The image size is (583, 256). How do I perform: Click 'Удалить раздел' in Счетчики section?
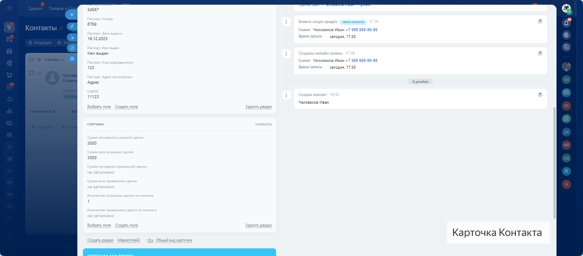point(259,225)
